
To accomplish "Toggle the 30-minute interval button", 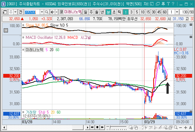I will [x=153, y=12].
